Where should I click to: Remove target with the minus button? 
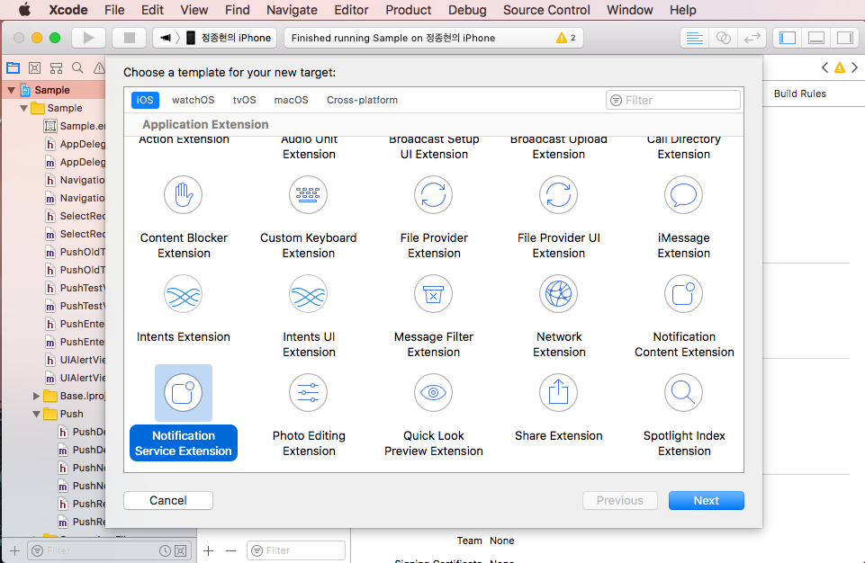[x=230, y=550]
